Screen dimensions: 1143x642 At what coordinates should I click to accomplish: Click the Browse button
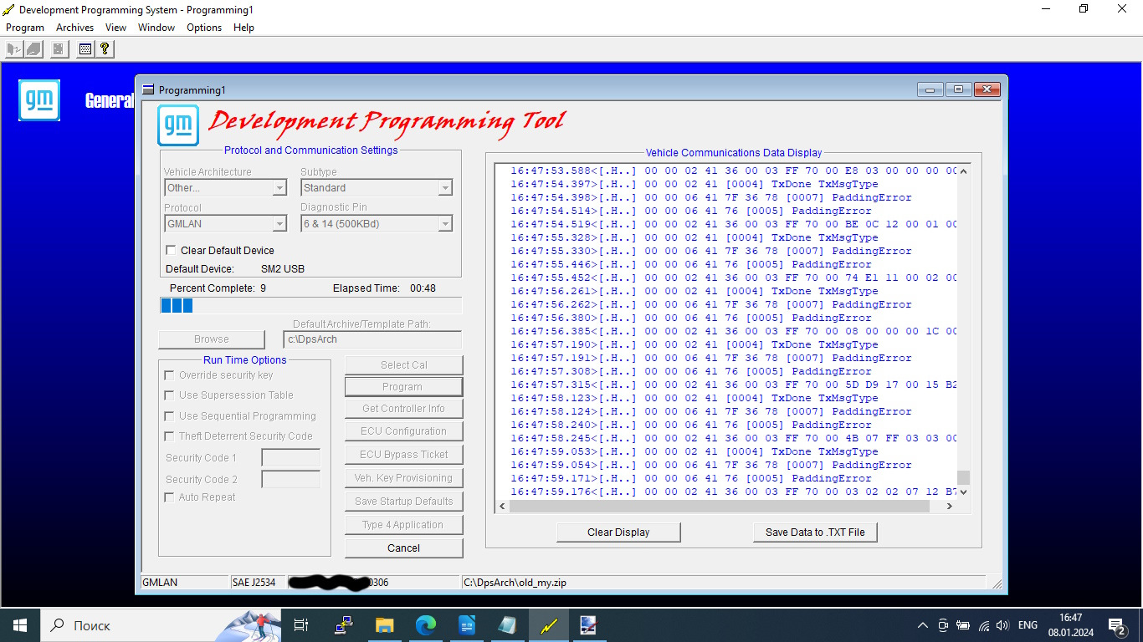[212, 339]
